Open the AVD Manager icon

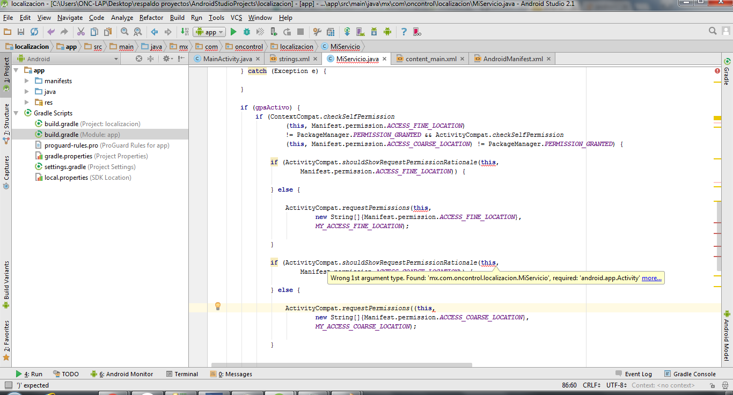tap(361, 32)
